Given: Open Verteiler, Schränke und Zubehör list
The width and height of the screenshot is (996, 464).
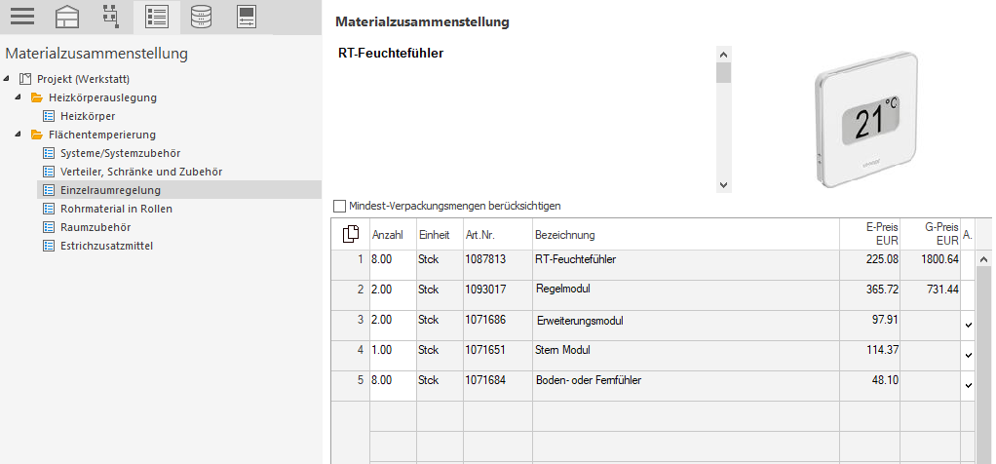Looking at the screenshot, I should coord(141,172).
